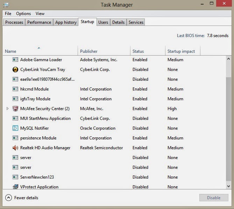Select the MySQL Notifier name

pyautogui.click(x=35, y=128)
